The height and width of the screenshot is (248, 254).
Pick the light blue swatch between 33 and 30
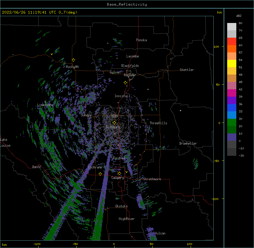click(232, 115)
